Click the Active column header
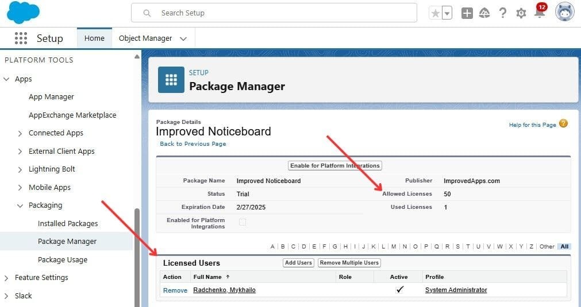 coord(399,277)
